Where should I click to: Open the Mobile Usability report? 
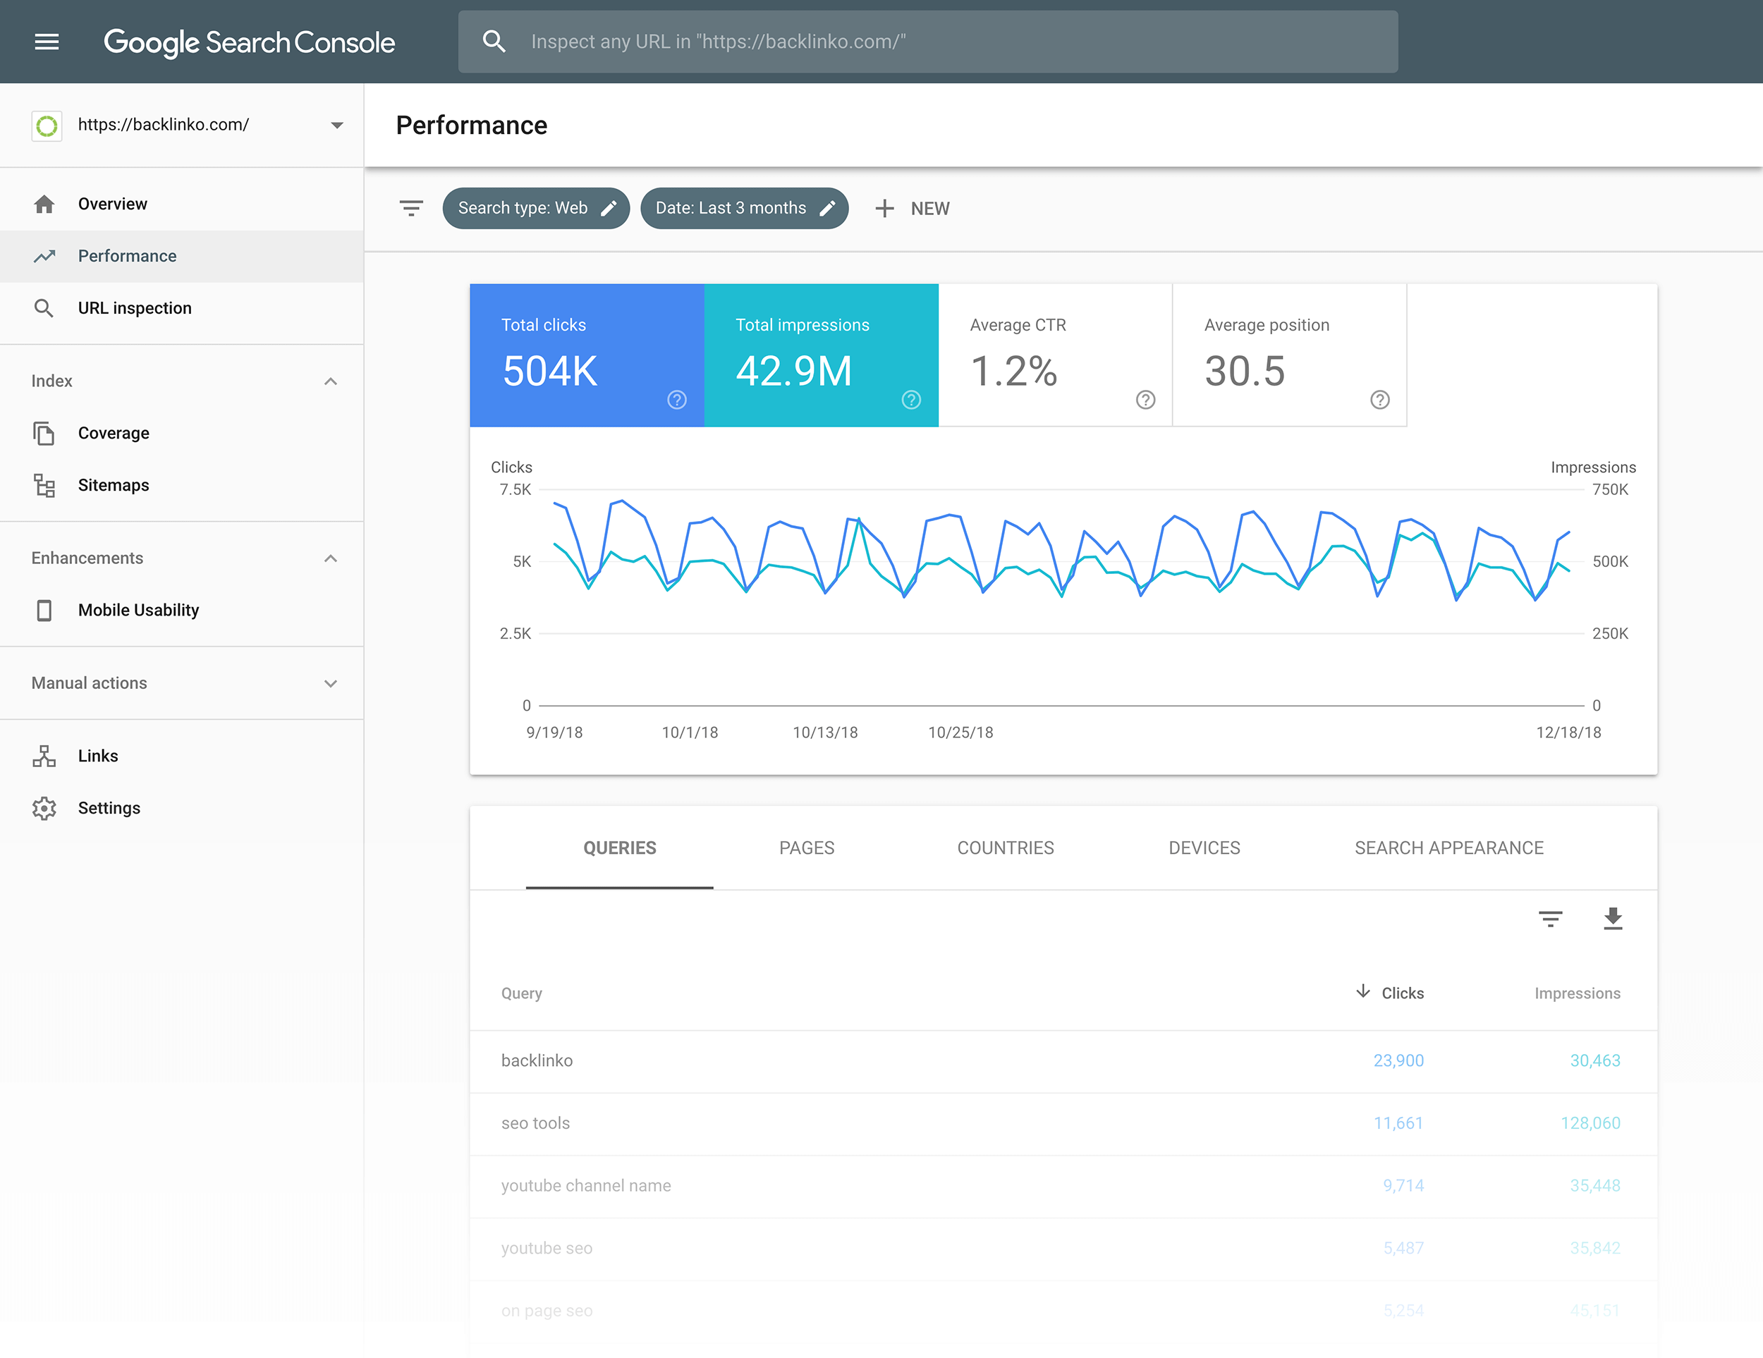point(182,610)
